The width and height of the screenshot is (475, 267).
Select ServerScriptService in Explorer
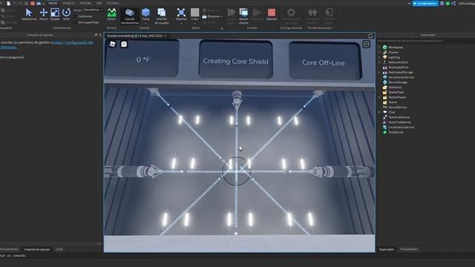click(401, 77)
